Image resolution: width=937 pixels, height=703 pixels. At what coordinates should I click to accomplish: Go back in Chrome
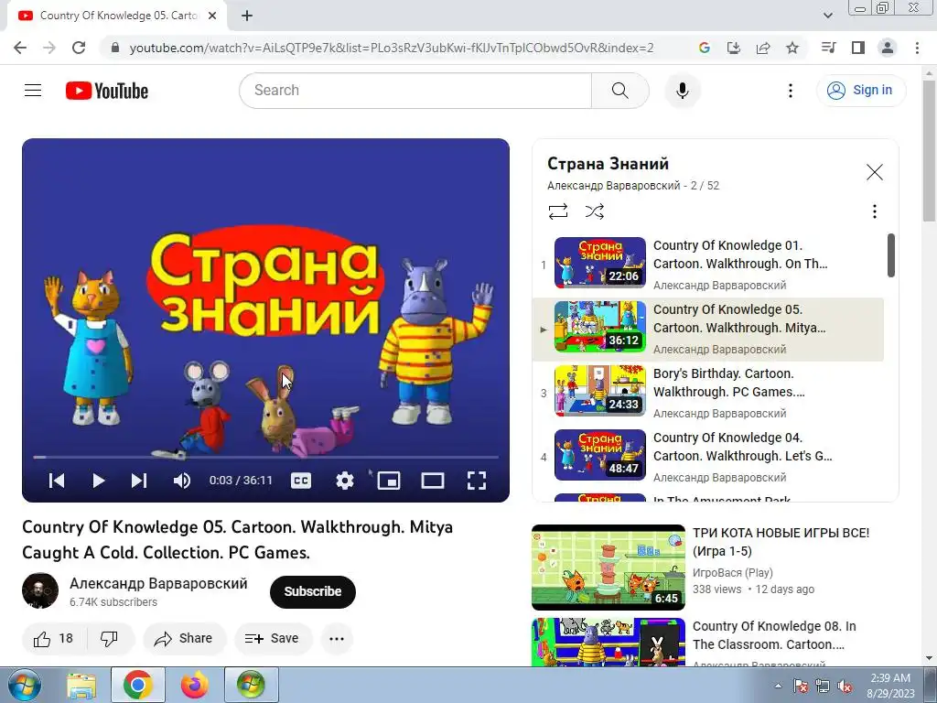20,48
